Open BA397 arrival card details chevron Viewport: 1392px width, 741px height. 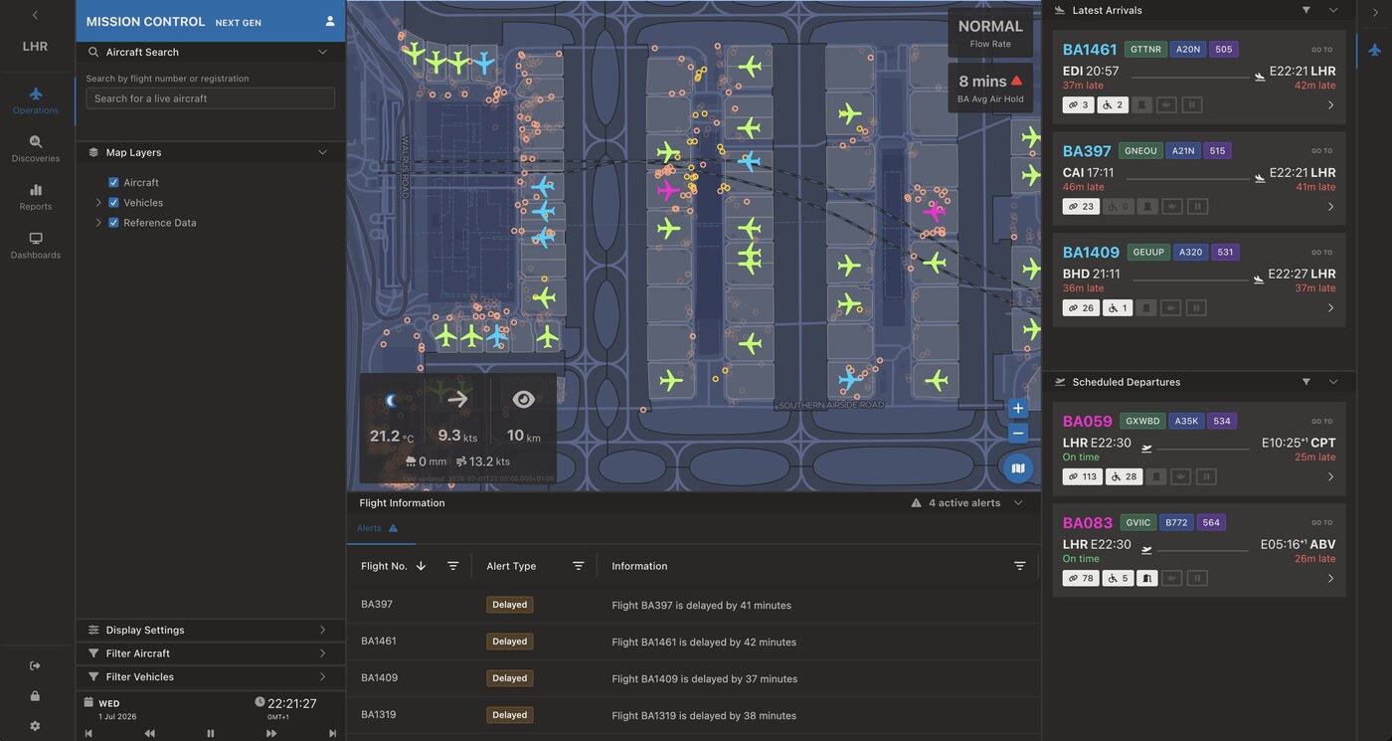(1330, 206)
